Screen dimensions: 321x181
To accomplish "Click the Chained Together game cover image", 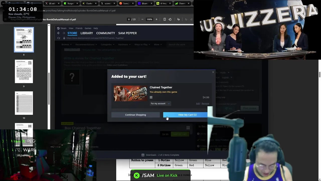I will (x=130, y=94).
